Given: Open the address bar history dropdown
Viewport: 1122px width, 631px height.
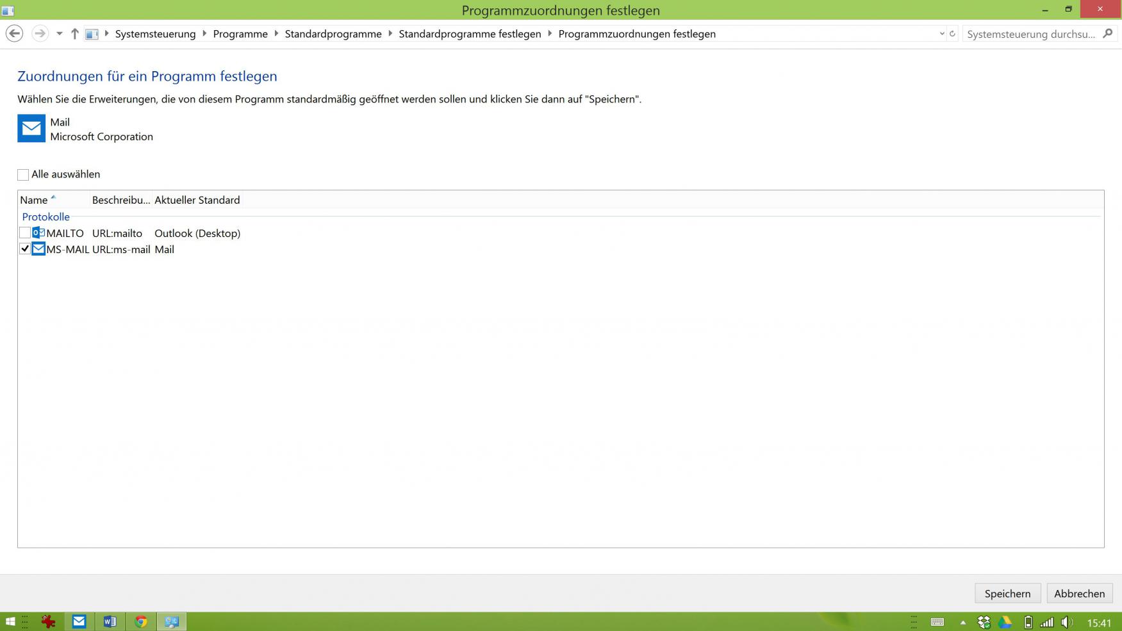Looking at the screenshot, I should coord(942,34).
